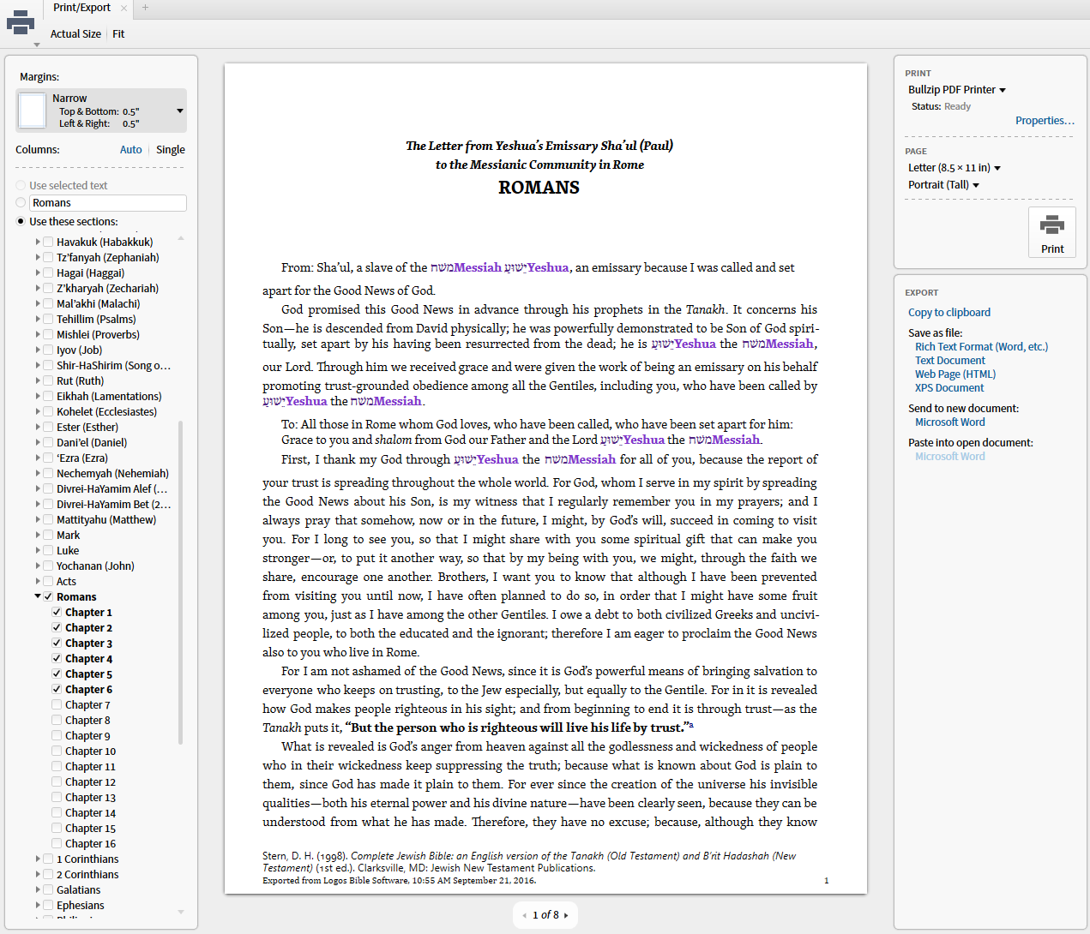Click the Narrow margins page thumbnail
The height and width of the screenshot is (934, 1090).
[x=33, y=111]
